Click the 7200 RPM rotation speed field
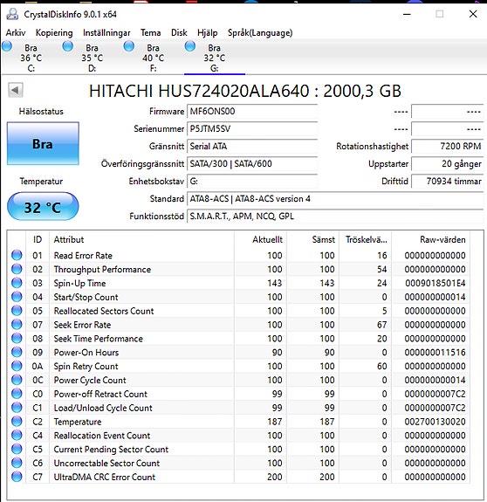The image size is (487, 502). (x=448, y=147)
